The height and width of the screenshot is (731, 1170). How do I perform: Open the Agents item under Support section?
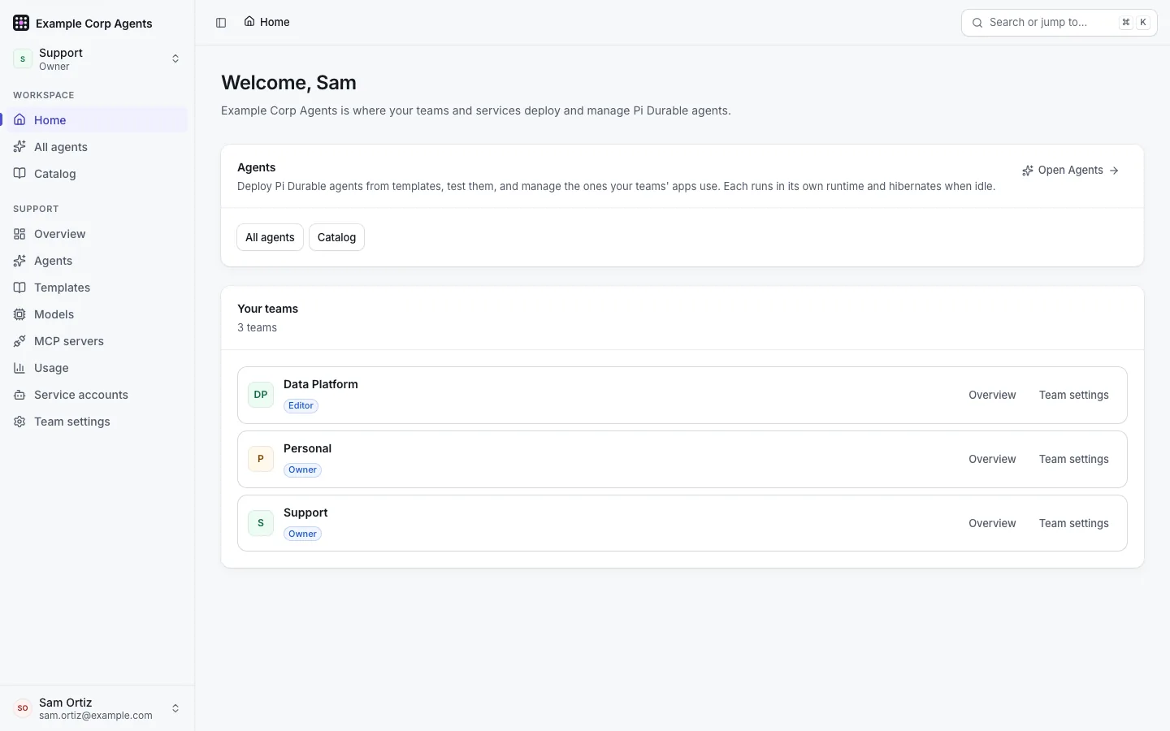tap(97, 260)
